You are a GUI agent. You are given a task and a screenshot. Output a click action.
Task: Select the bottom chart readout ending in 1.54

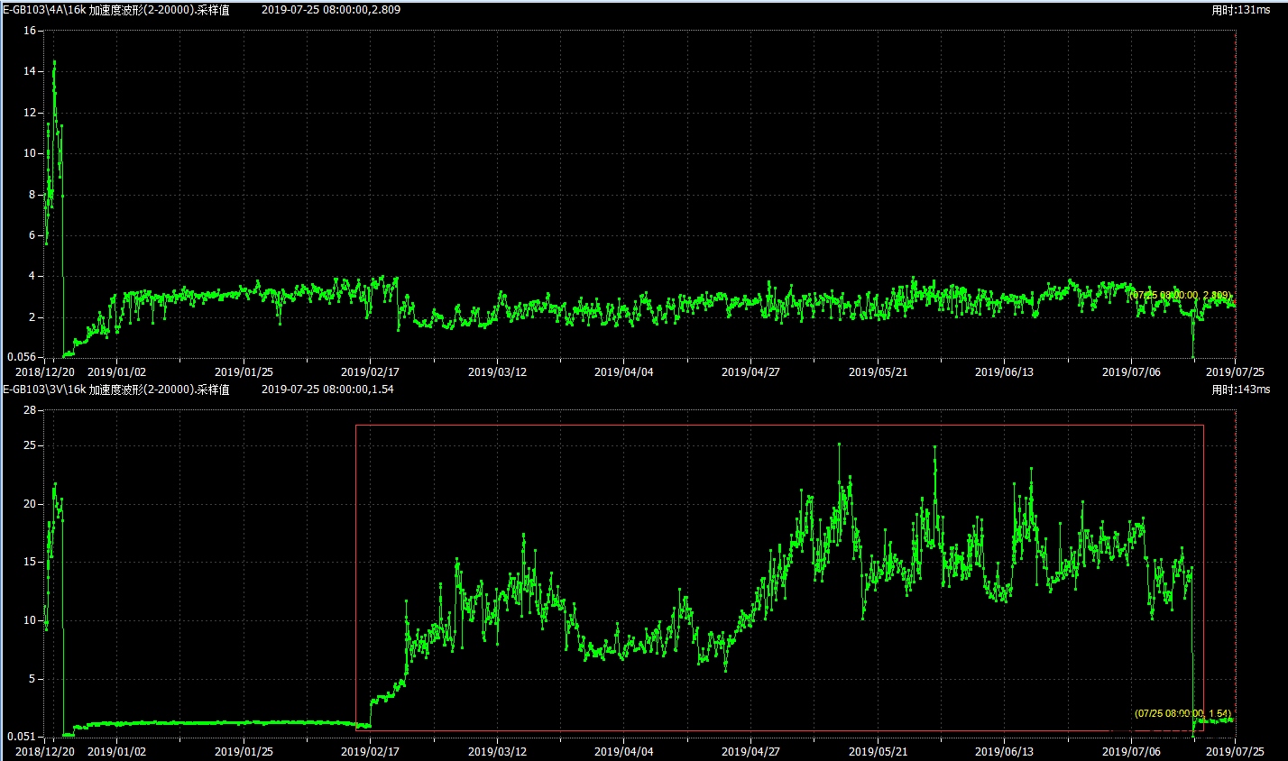[327, 390]
